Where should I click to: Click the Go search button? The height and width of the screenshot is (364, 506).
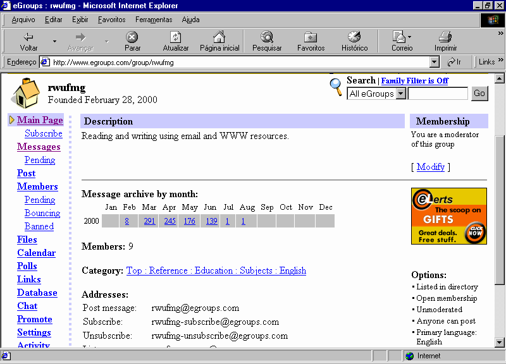[479, 94]
